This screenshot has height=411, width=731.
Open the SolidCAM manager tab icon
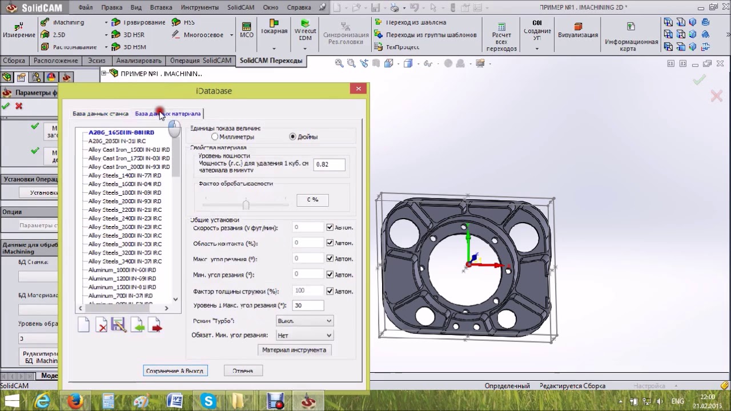point(66,78)
